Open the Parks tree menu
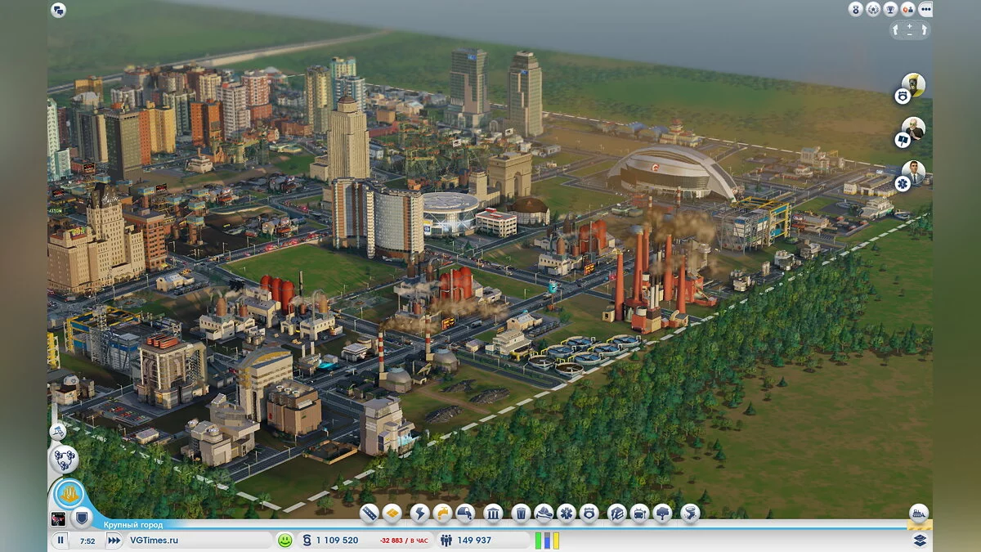981x552 pixels. point(662,514)
